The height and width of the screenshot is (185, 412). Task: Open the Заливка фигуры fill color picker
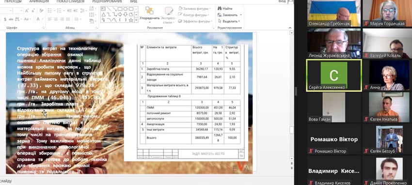195,8
